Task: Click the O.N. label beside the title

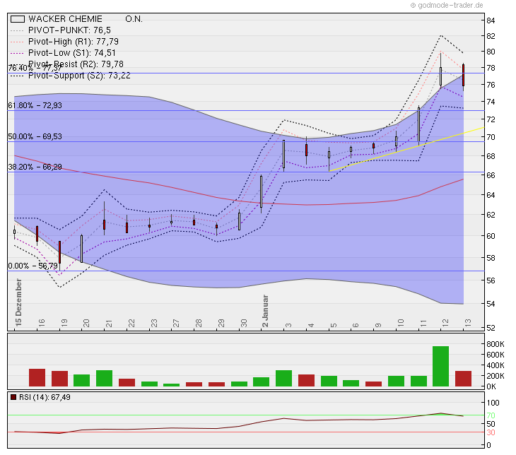Action: (x=134, y=19)
